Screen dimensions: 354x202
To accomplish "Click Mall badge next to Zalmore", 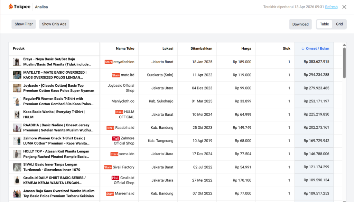I will tap(115, 138).
